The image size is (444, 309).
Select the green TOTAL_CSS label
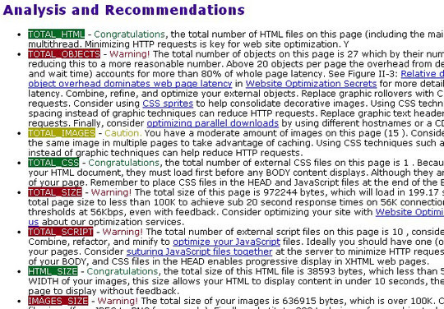tap(53, 163)
